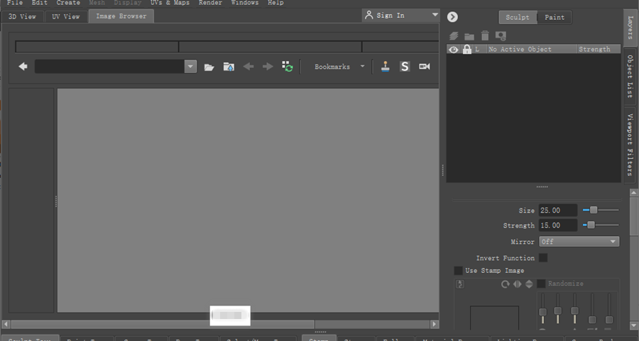Screen dimensions: 639x341
Task: Open the Help menu
Action: pos(275,3)
